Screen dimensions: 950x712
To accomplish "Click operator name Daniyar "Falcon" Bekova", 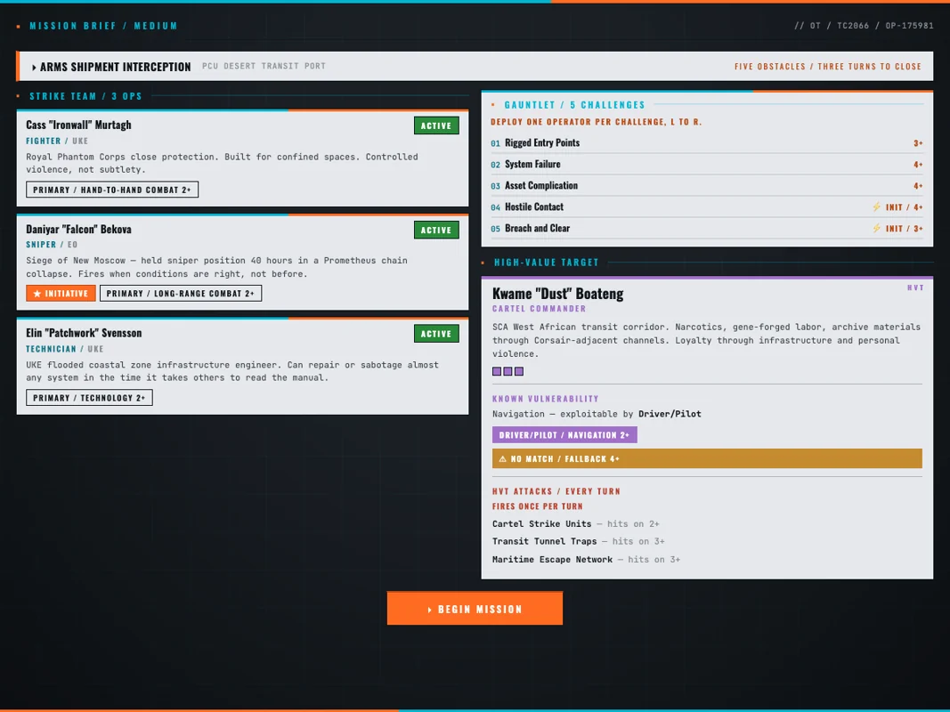I will (x=78, y=229).
